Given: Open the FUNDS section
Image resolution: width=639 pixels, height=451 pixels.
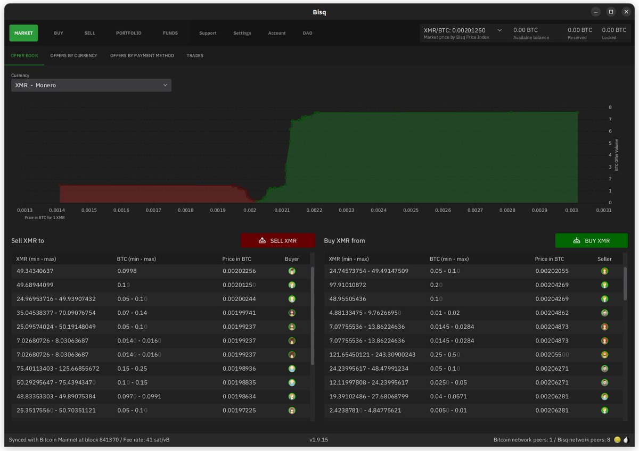Looking at the screenshot, I should pos(170,33).
